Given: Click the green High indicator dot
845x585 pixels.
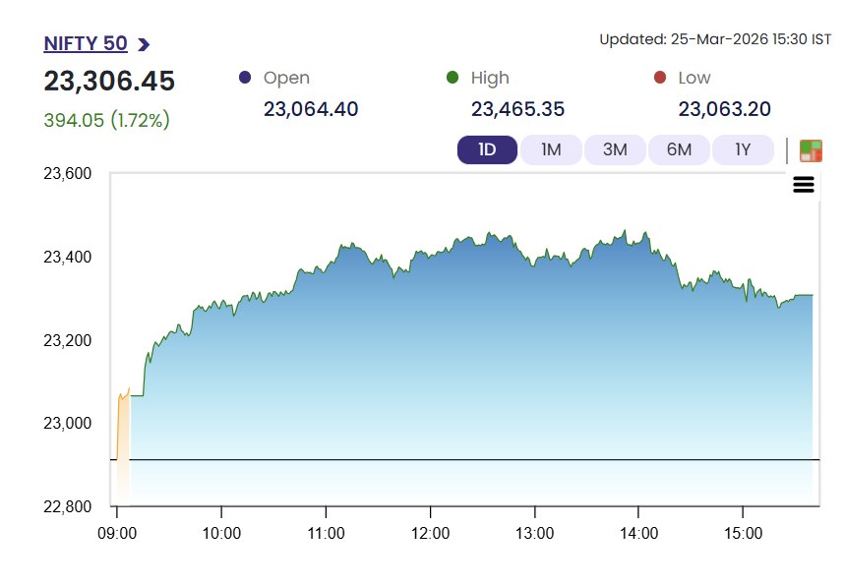Looking at the screenshot, I should coord(453,78).
